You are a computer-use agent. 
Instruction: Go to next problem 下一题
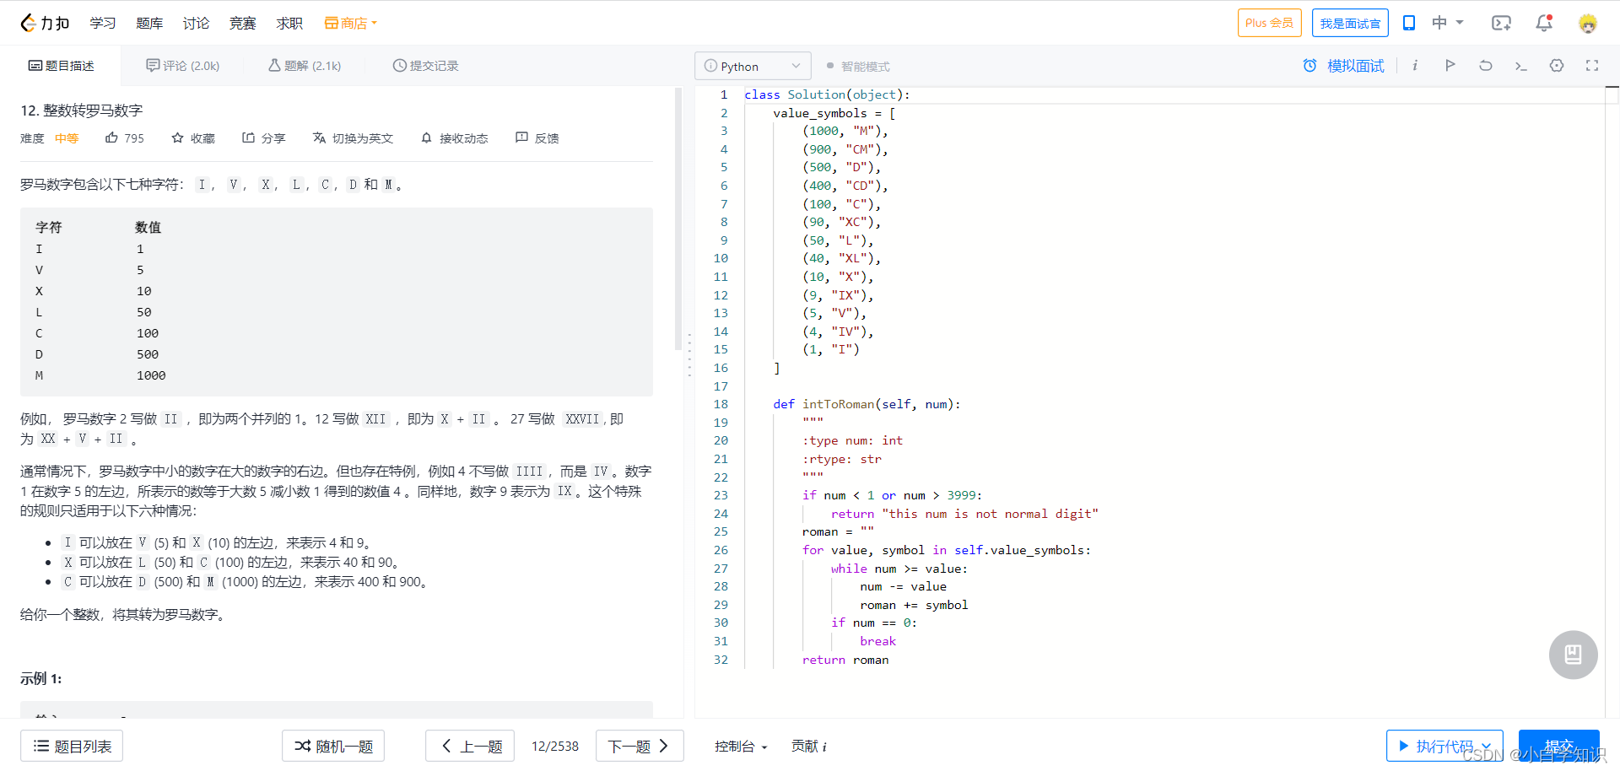(640, 746)
